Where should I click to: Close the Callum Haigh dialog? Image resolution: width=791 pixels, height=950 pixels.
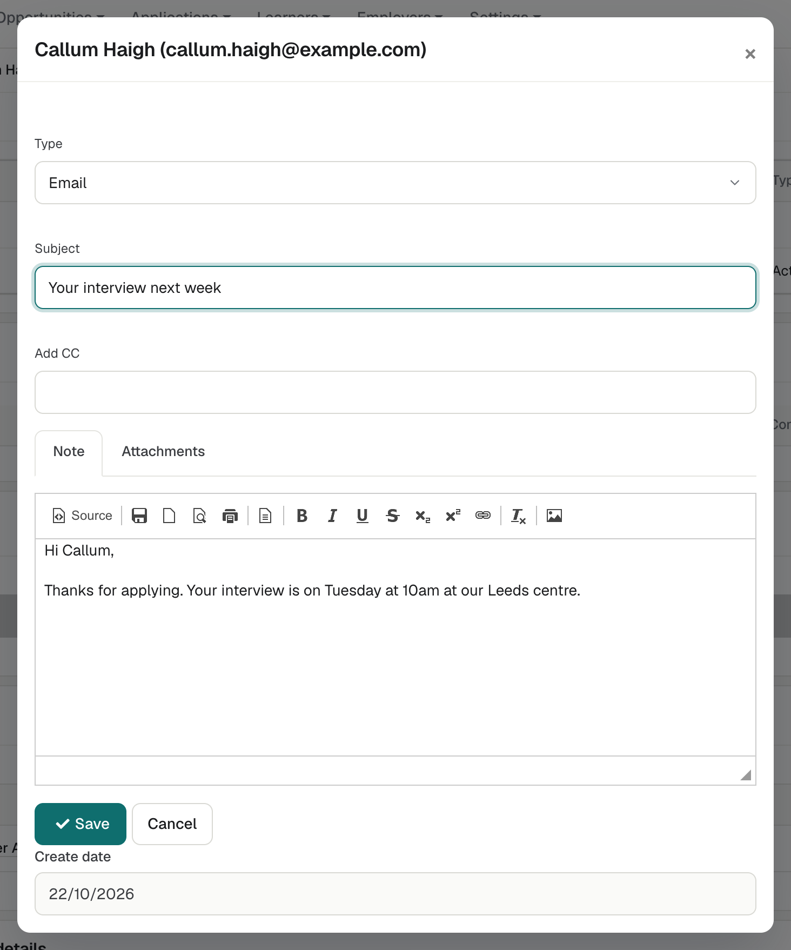pyautogui.click(x=750, y=54)
